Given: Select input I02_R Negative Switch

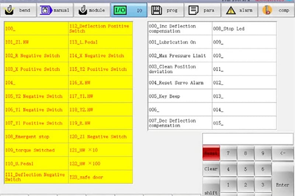Looking at the screenshot, I should pos(36,56).
